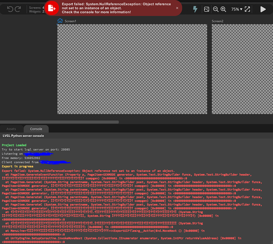
Task: Click the fit-to-screen expand icon
Action: pos(247,9)
